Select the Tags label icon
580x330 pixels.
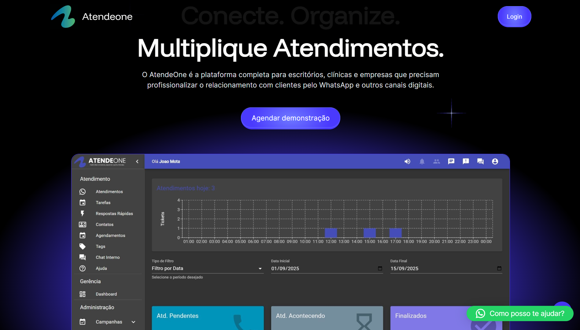click(x=83, y=246)
